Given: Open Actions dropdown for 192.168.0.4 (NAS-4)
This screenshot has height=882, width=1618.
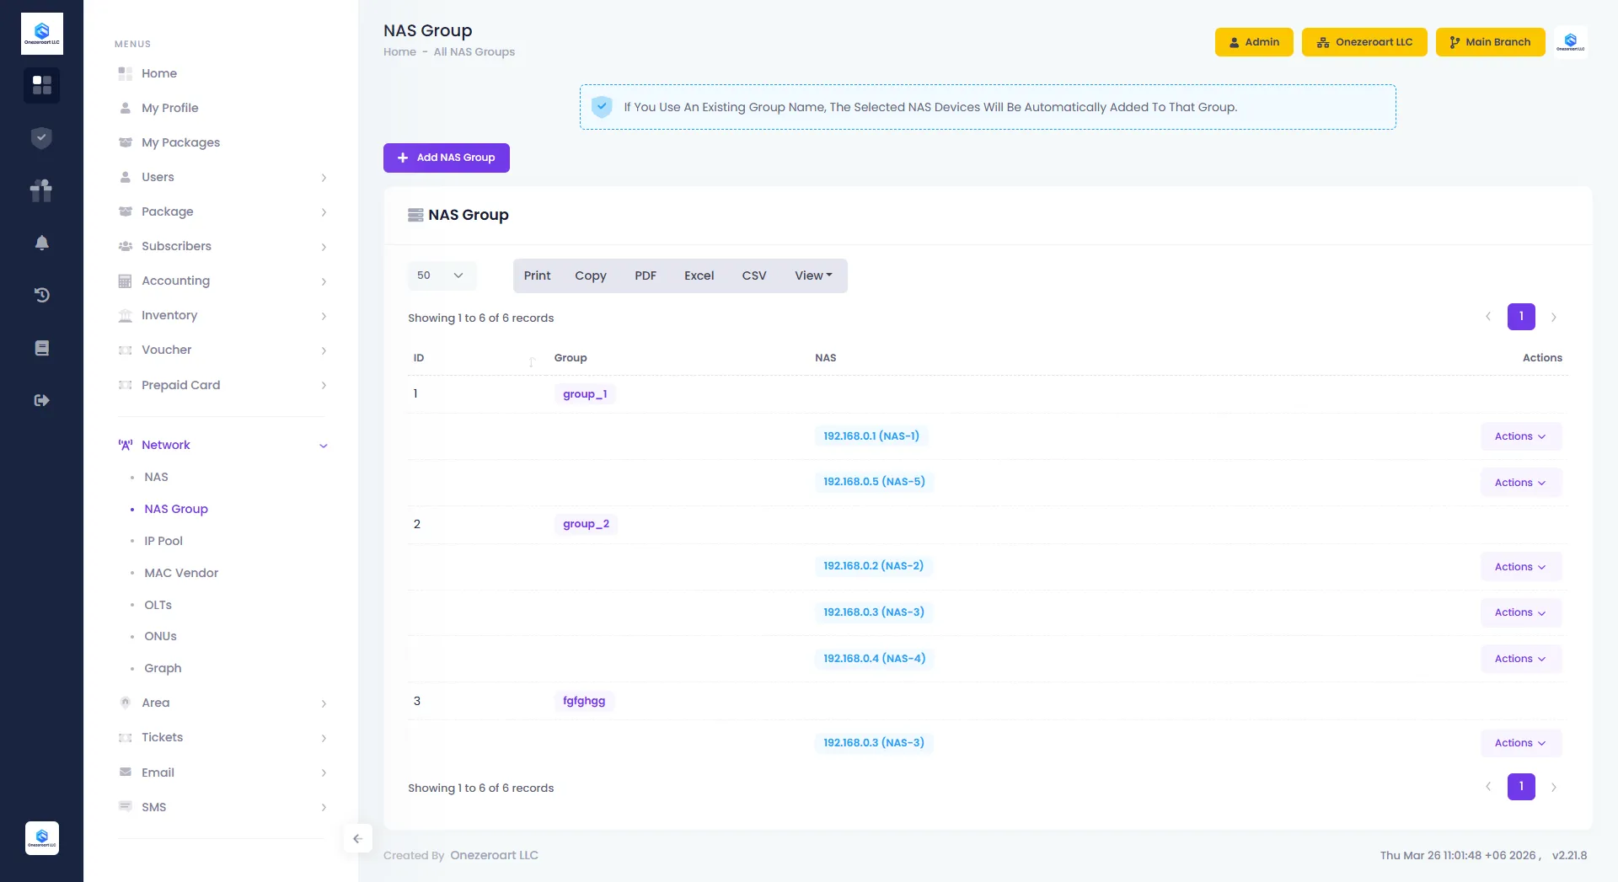Looking at the screenshot, I should coord(1520,659).
